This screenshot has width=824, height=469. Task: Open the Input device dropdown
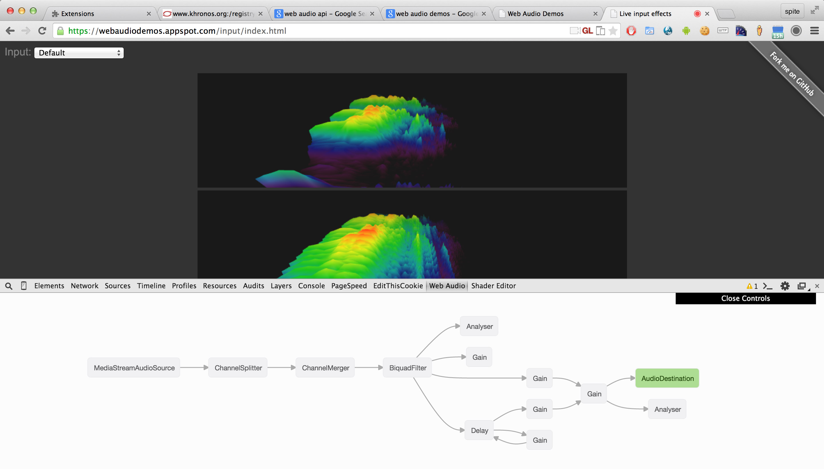click(79, 53)
